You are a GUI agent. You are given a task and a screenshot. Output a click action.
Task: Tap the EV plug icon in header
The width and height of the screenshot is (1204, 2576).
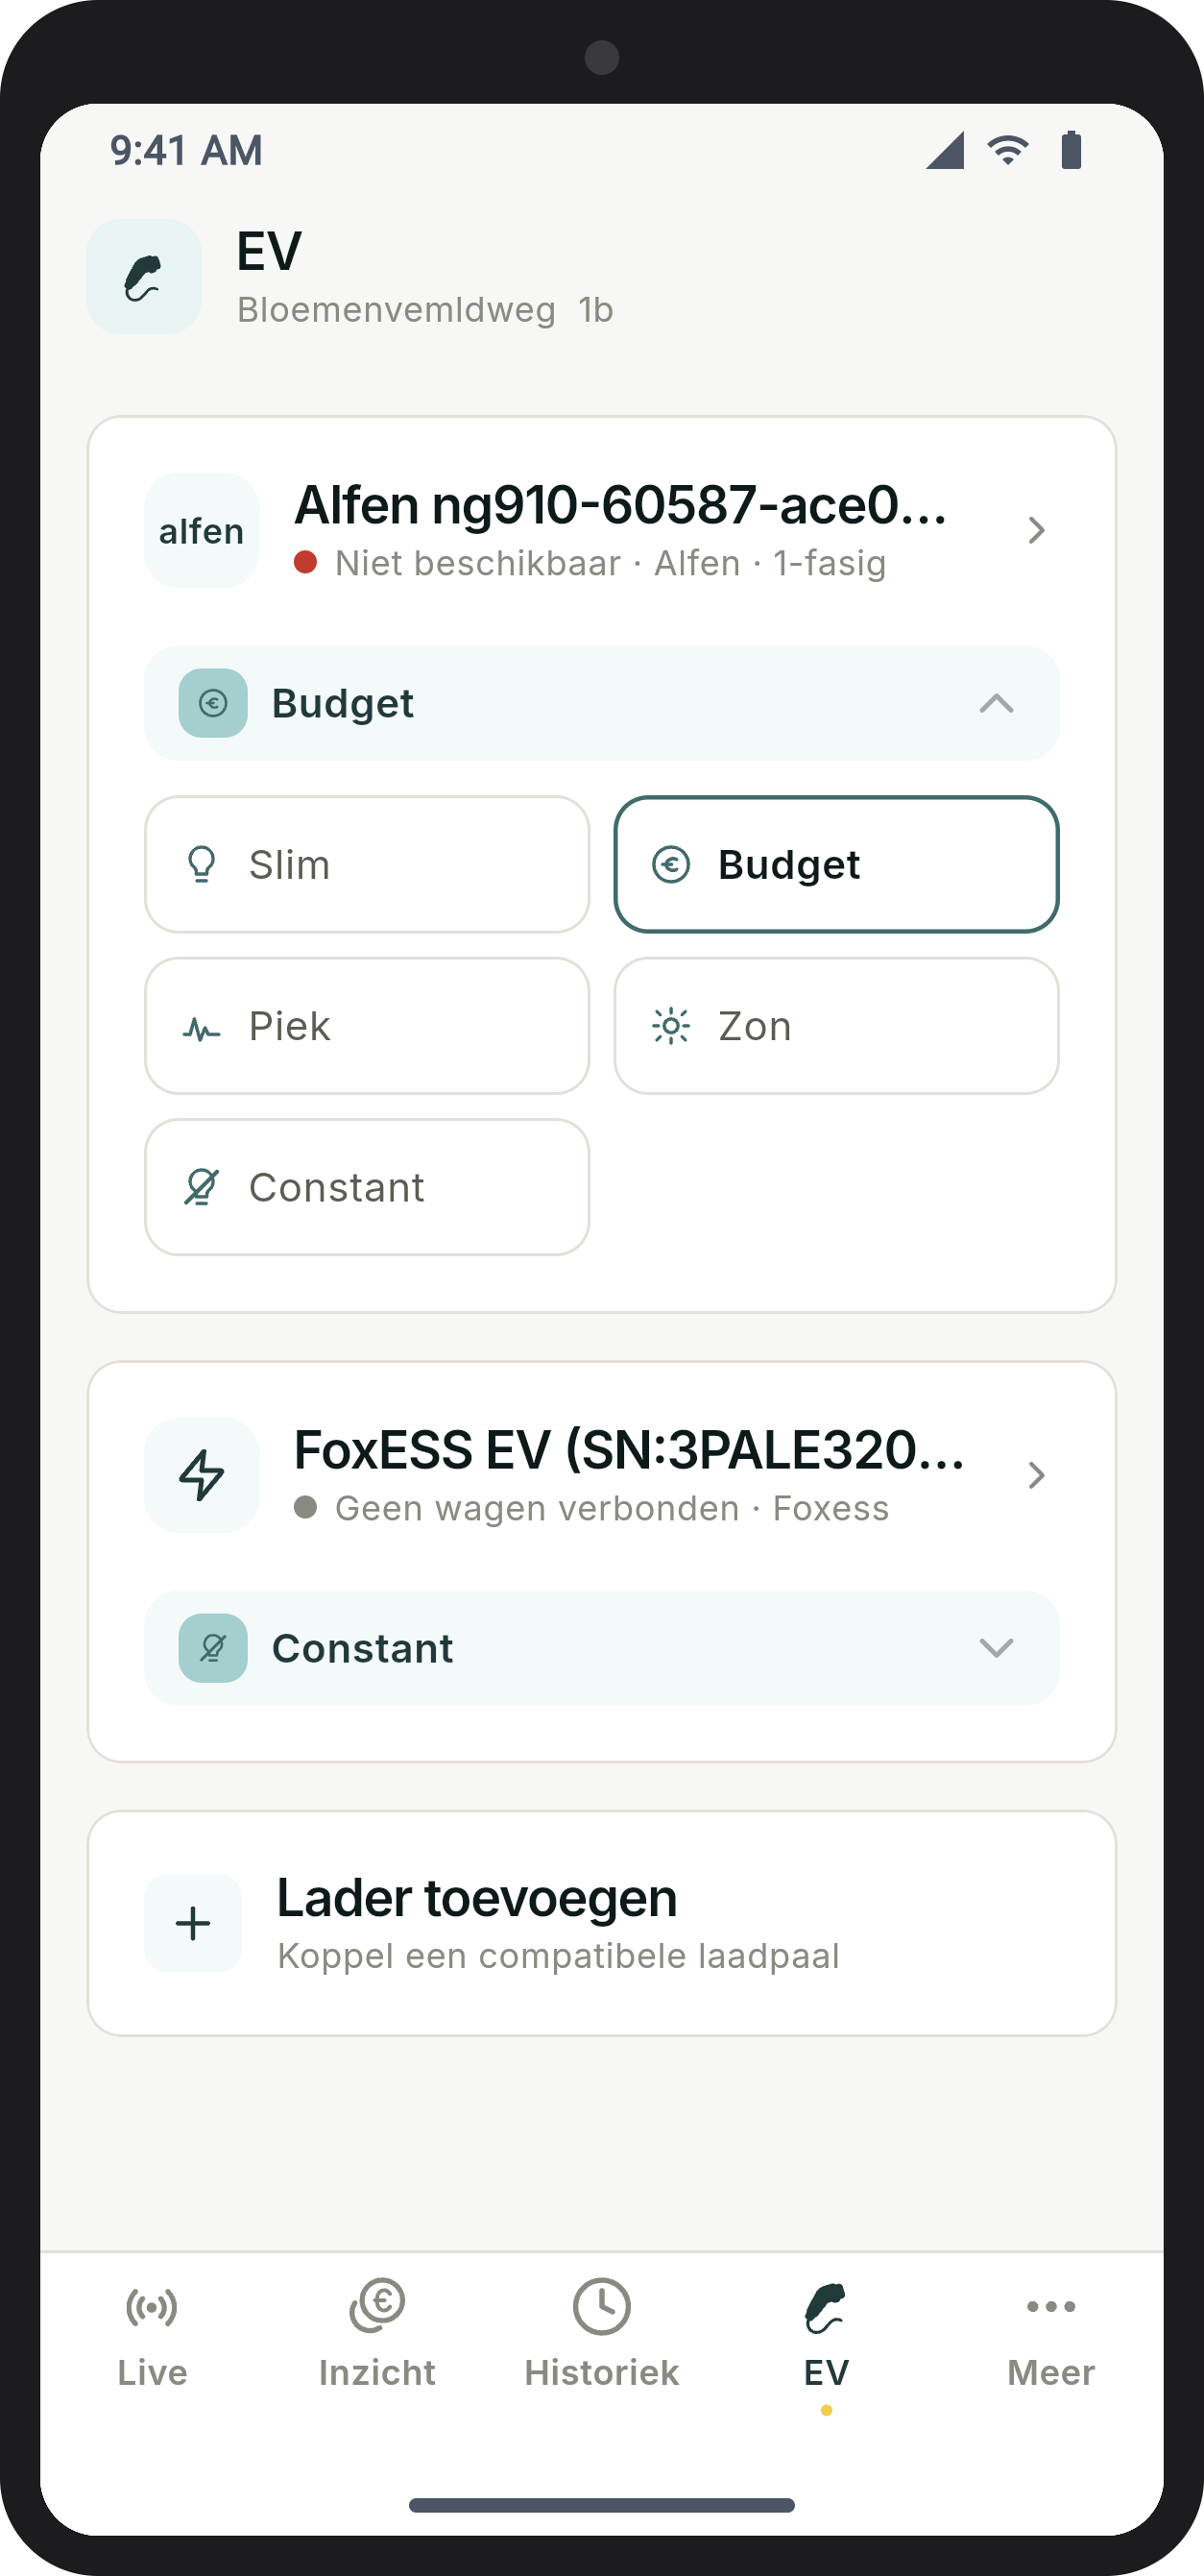144,277
